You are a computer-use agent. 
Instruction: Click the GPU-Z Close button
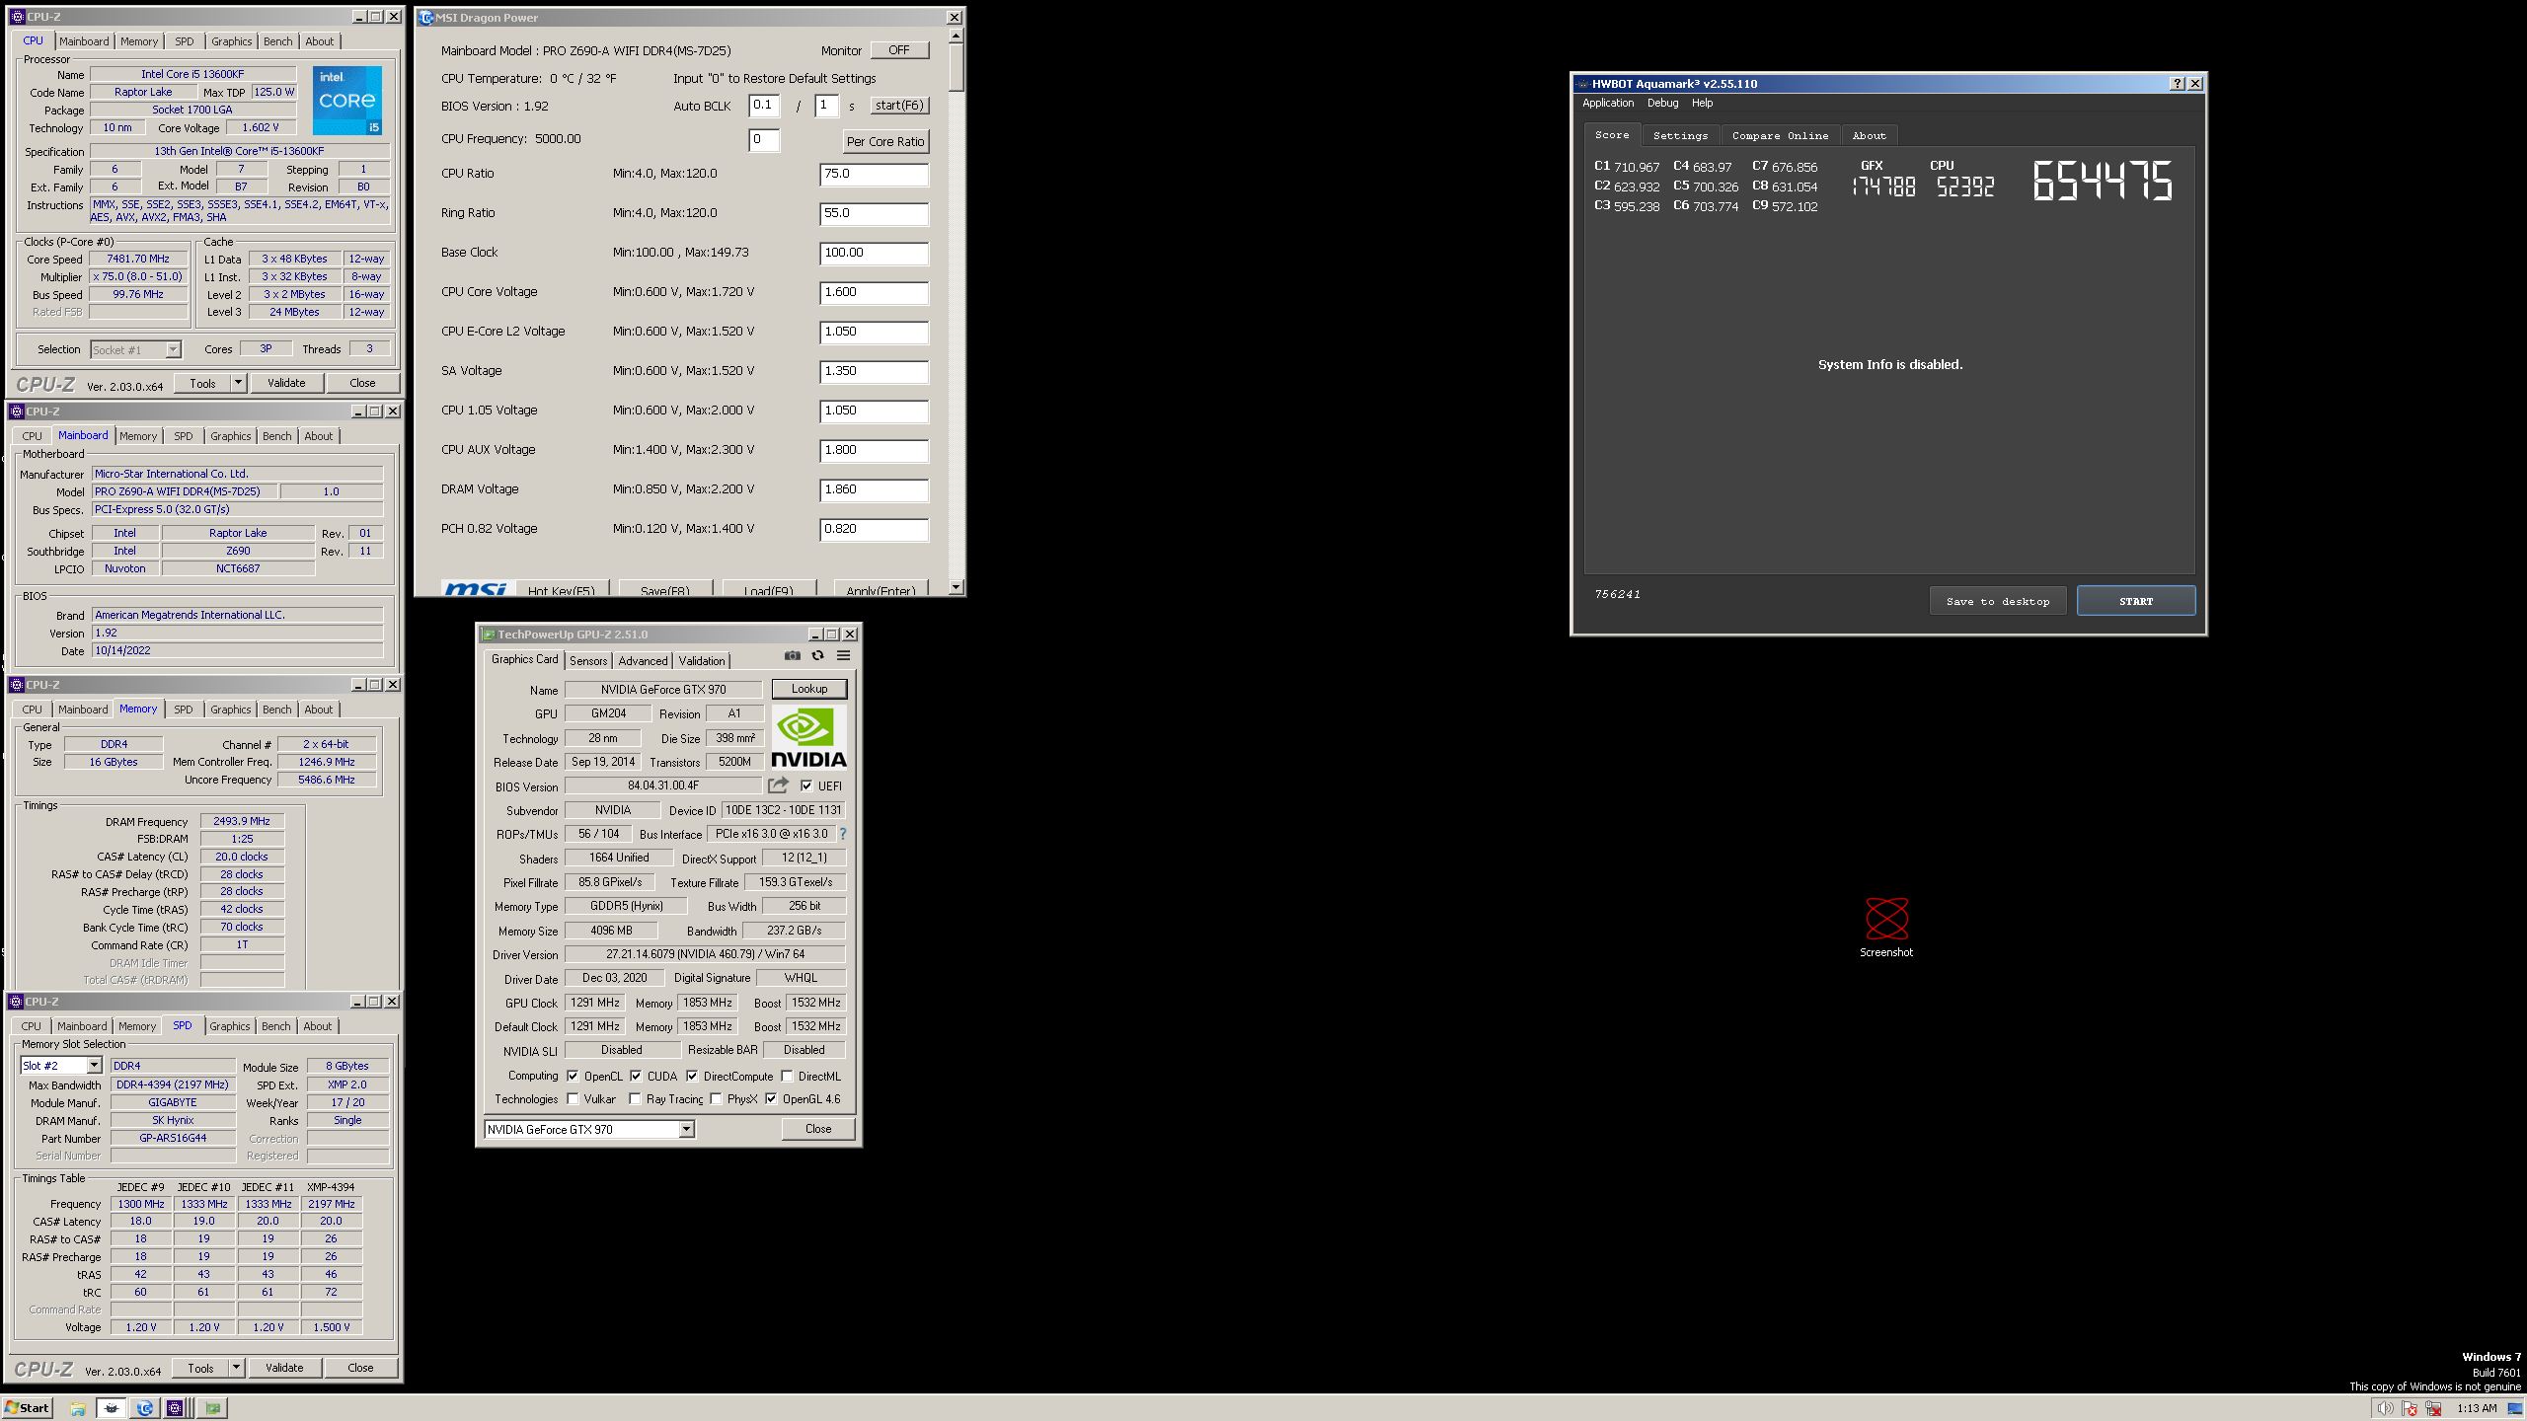(818, 1129)
